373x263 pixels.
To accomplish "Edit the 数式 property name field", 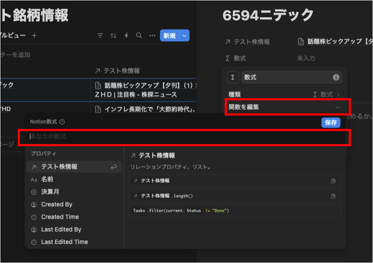I will 291,77.
